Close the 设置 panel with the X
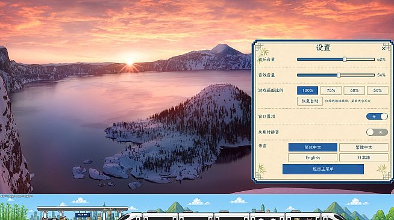This screenshot has height=220, width=394. (x=383, y=48)
